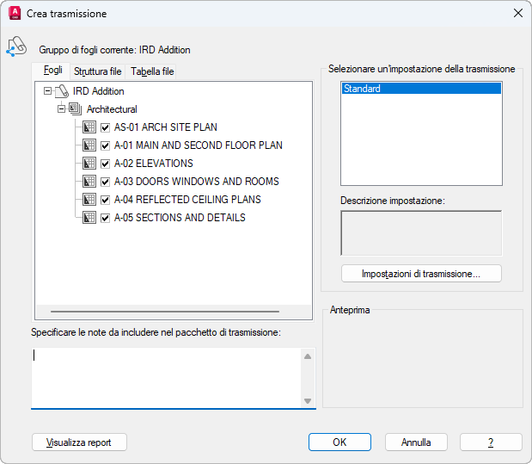This screenshot has height=464, width=532.
Task: Select the A-03 DOORS WINDOWS AND ROOMS text
Action: tap(197, 181)
